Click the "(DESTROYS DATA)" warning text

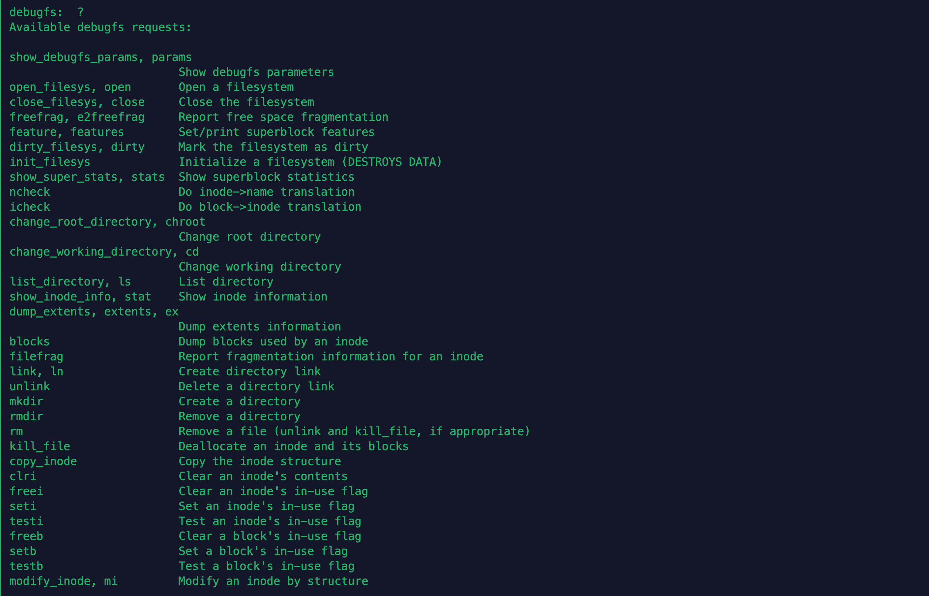pyautogui.click(x=391, y=162)
